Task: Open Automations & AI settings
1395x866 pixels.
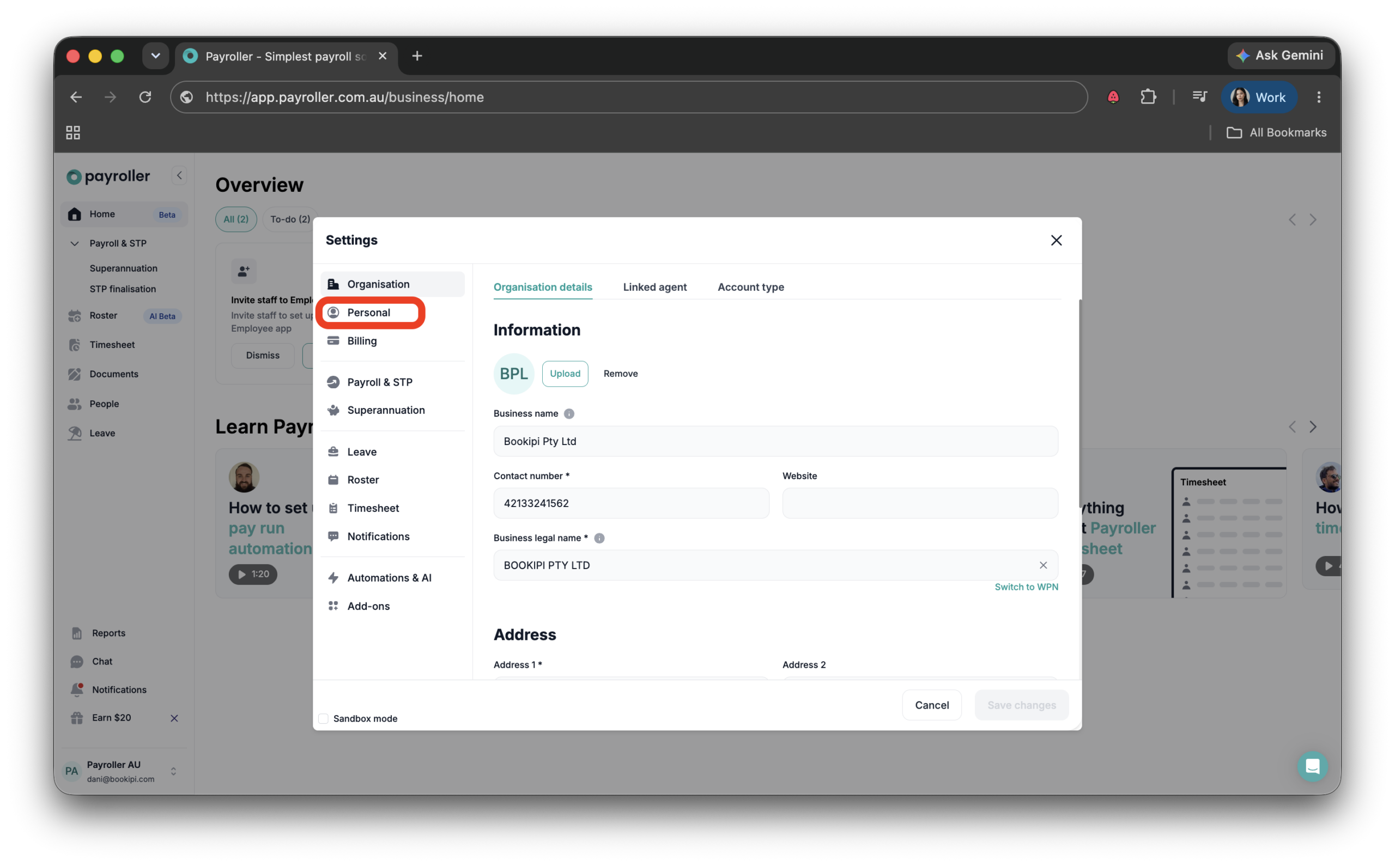Action: 392,578
